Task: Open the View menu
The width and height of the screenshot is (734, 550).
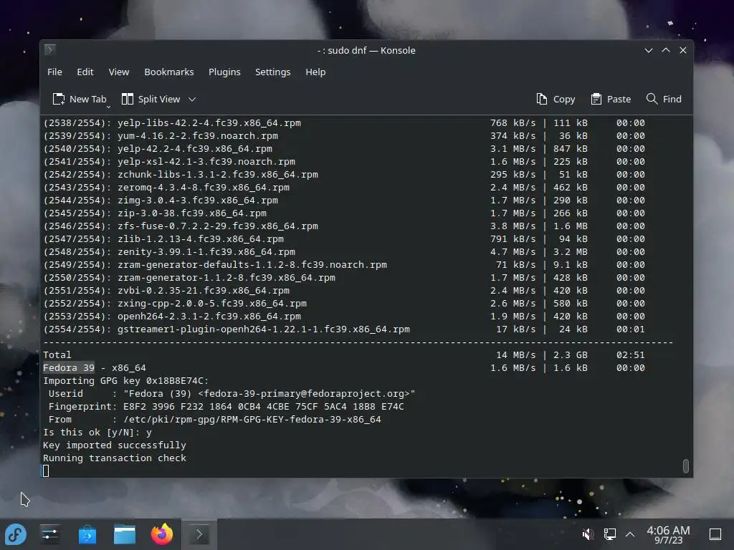Action: (x=118, y=72)
